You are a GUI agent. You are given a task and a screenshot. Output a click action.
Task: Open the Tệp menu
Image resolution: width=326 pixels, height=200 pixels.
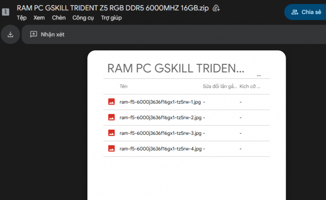pyautogui.click(x=22, y=18)
